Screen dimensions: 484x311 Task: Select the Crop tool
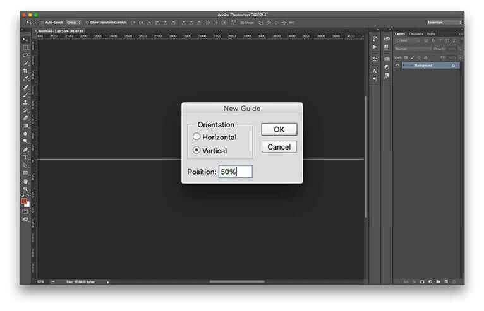25,71
